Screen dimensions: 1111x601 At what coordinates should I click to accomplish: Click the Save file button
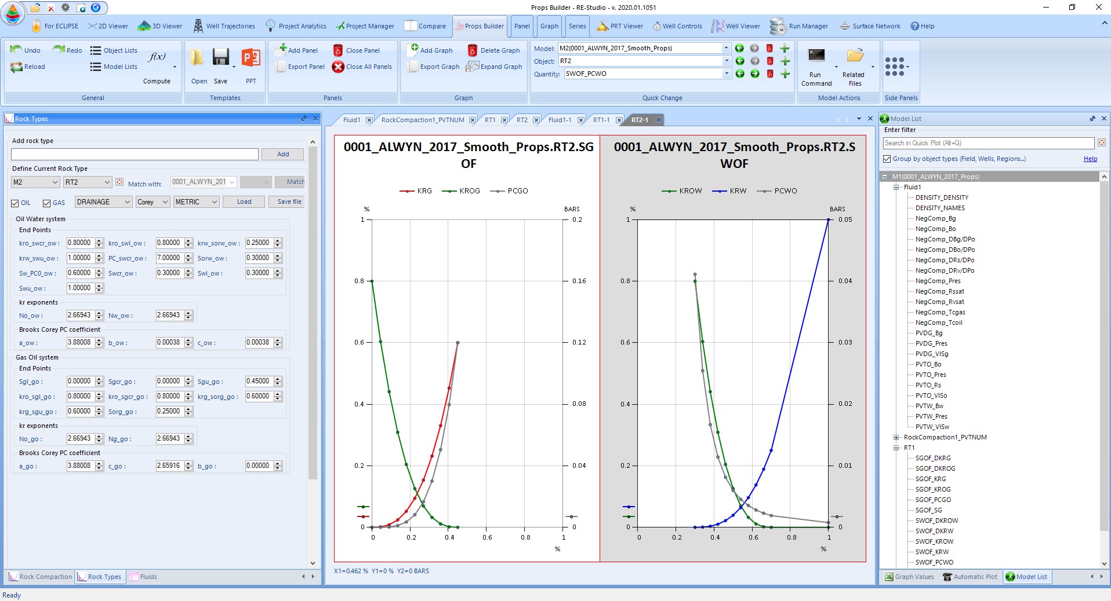tap(288, 201)
